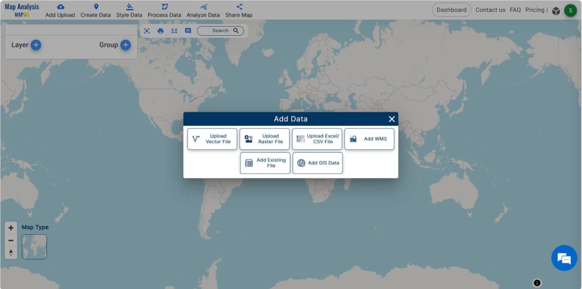Image resolution: width=582 pixels, height=289 pixels.
Task: Open the Create Data menu
Action: pyautogui.click(x=95, y=11)
